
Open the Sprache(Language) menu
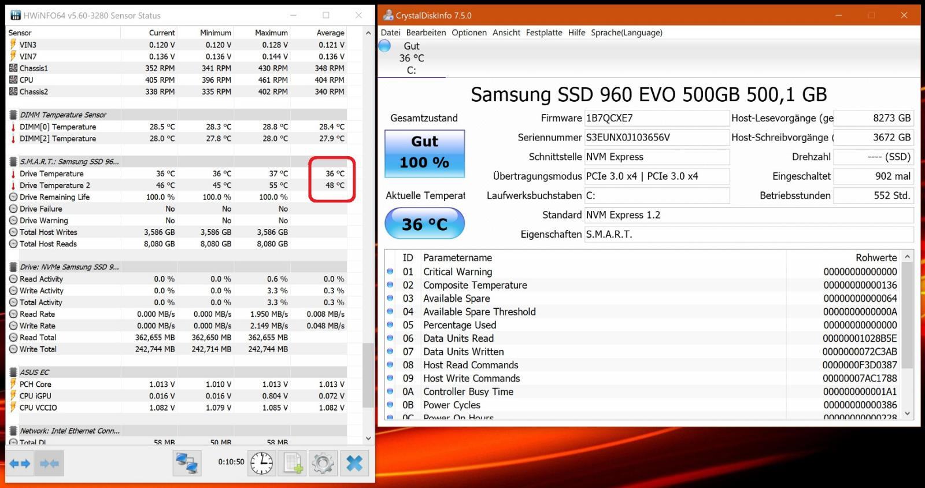(x=627, y=32)
